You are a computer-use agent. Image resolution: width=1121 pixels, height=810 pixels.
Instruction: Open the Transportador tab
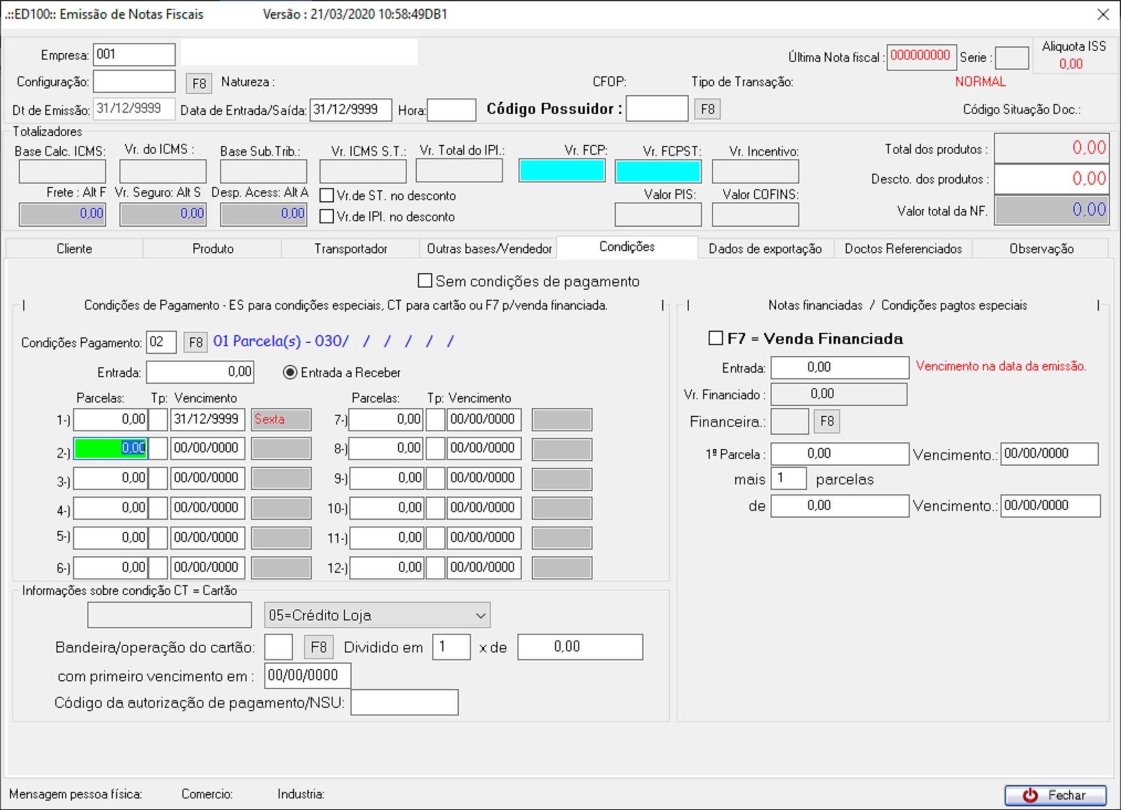pyautogui.click(x=350, y=248)
